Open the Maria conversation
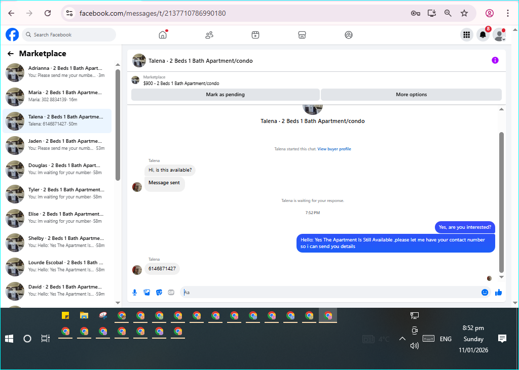The height and width of the screenshot is (370, 519). [x=57, y=96]
